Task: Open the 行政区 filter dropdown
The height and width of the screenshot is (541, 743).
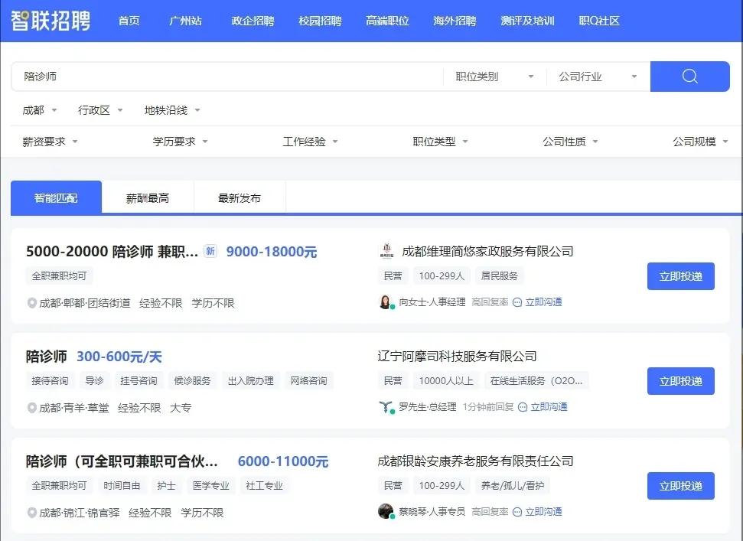Action: (100, 110)
